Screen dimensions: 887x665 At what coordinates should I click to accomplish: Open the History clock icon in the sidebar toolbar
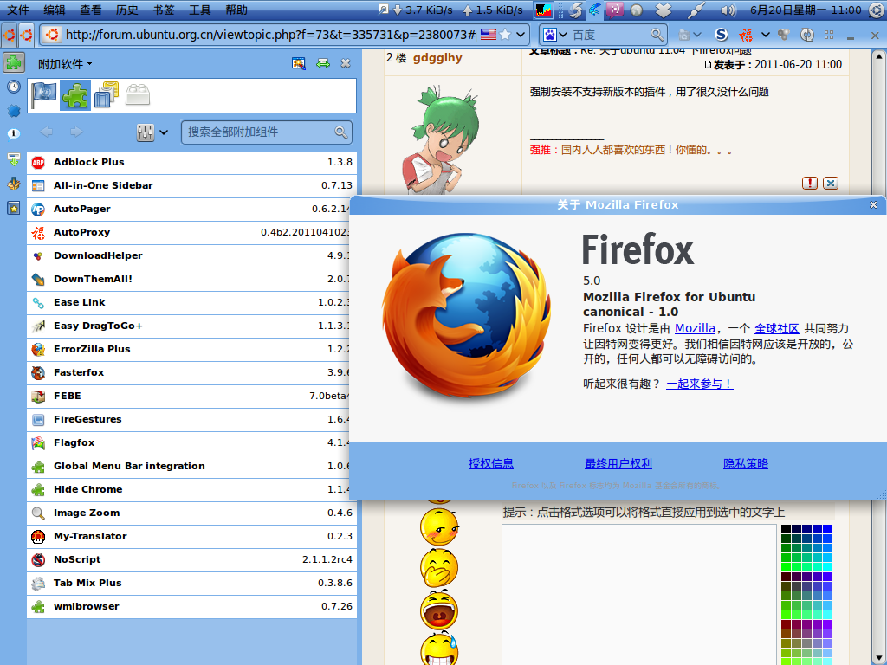tap(14, 87)
